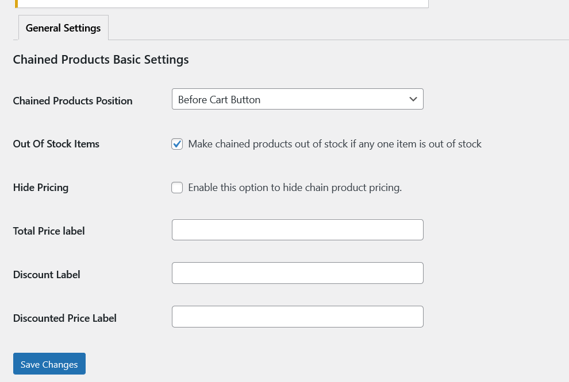
Task: Click the 'Discount Label' row label
Action: (47, 275)
